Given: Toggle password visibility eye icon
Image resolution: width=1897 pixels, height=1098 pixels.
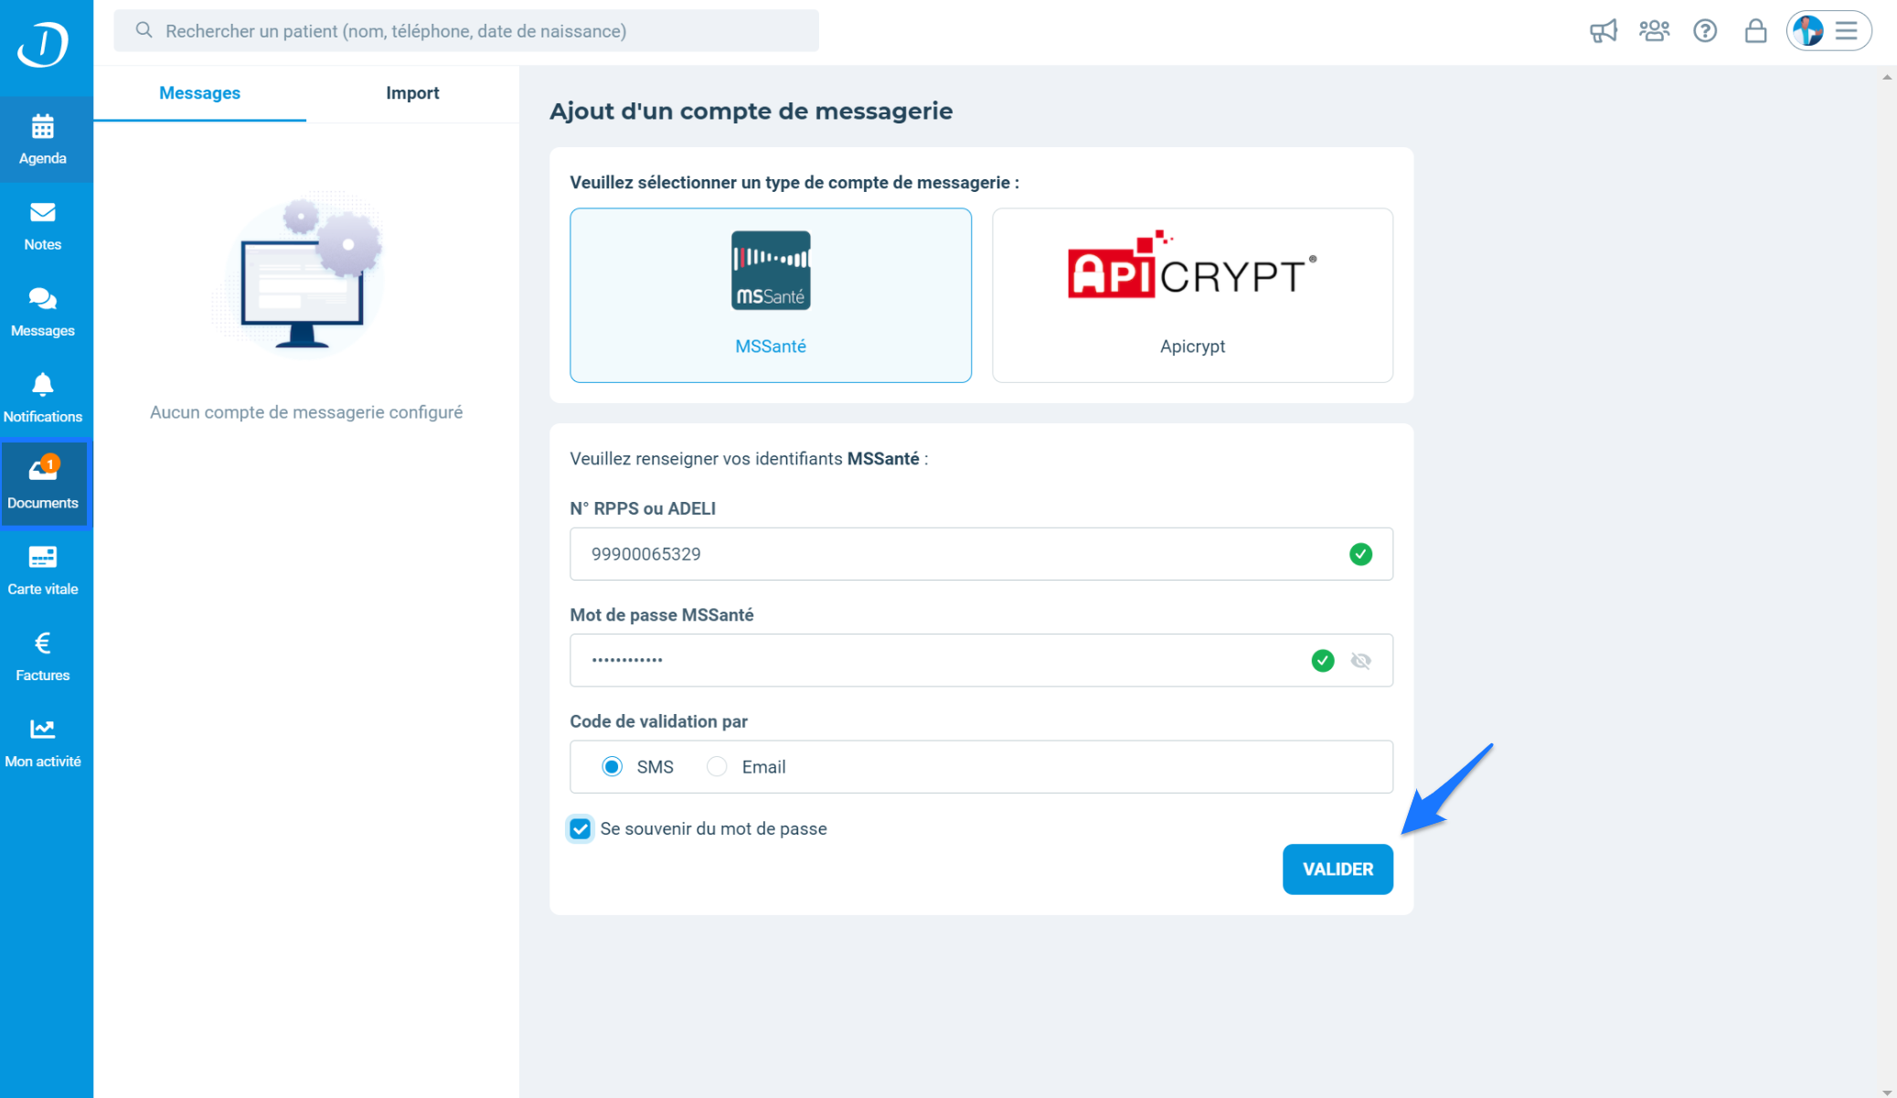Looking at the screenshot, I should (x=1360, y=660).
